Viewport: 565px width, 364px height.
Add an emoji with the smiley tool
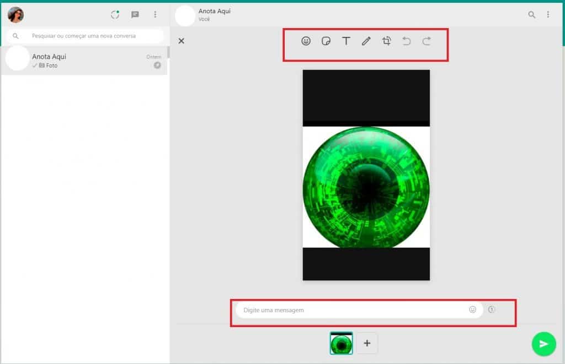[x=306, y=41]
